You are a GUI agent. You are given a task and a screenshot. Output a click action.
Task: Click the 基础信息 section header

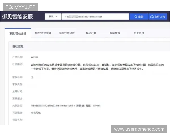(18, 46)
